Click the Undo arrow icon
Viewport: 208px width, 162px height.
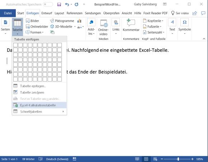point(67,5)
